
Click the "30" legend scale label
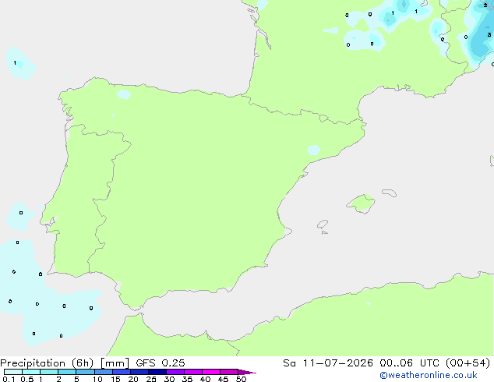pyautogui.click(x=169, y=379)
